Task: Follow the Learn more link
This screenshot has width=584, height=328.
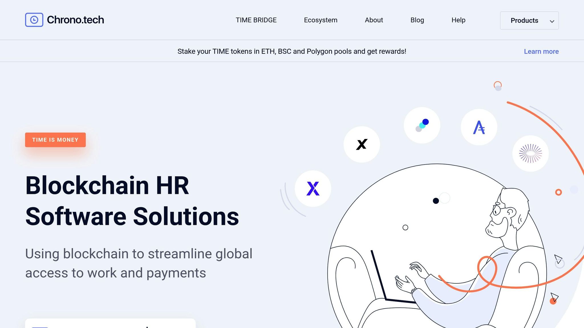Action: click(541, 52)
